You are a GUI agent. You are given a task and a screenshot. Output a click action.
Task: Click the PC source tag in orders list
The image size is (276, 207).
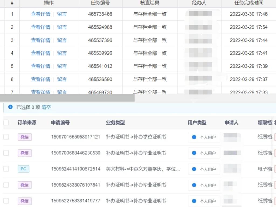[x=23, y=169]
